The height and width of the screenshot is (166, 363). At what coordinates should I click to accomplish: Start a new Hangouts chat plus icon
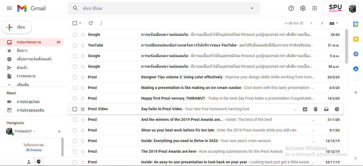pyautogui.click(x=59, y=131)
